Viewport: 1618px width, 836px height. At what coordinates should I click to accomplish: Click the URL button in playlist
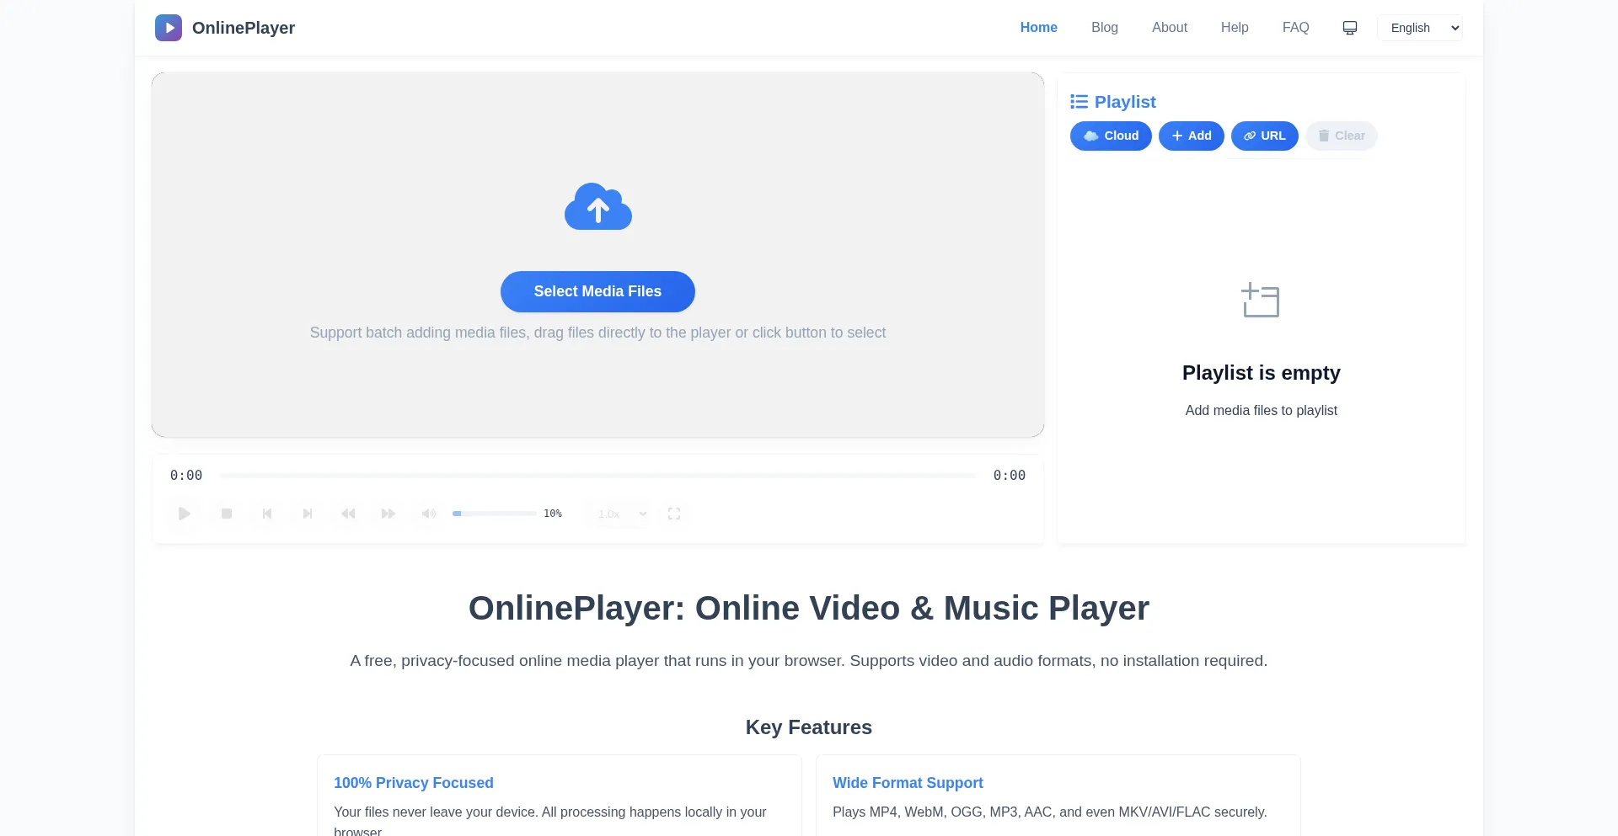[x=1265, y=136]
